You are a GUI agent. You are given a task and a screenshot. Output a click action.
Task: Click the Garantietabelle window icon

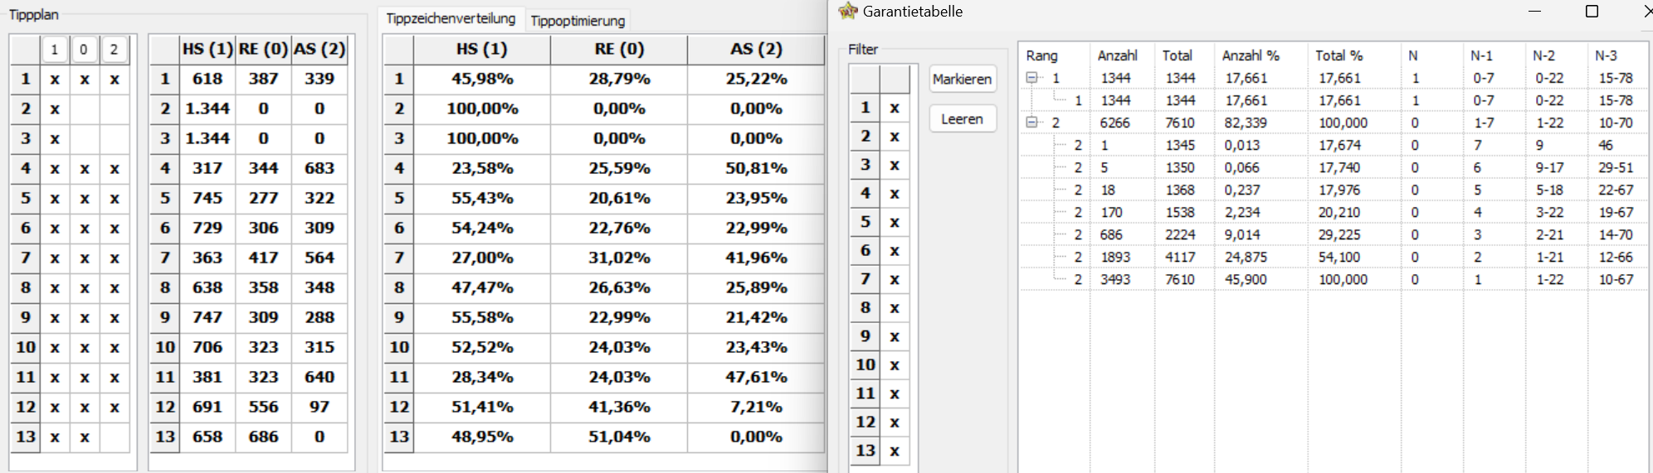click(847, 12)
